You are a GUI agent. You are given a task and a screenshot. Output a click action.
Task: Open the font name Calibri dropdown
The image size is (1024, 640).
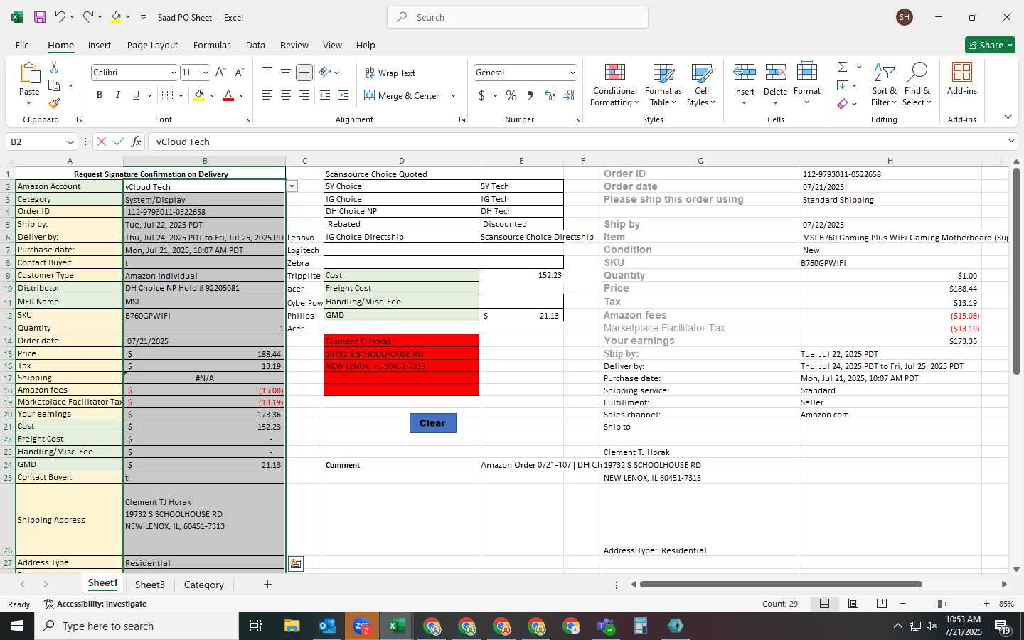[173, 73]
